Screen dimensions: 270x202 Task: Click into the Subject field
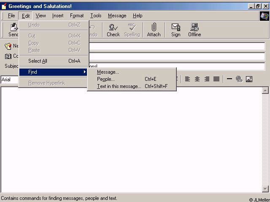pos(177,66)
